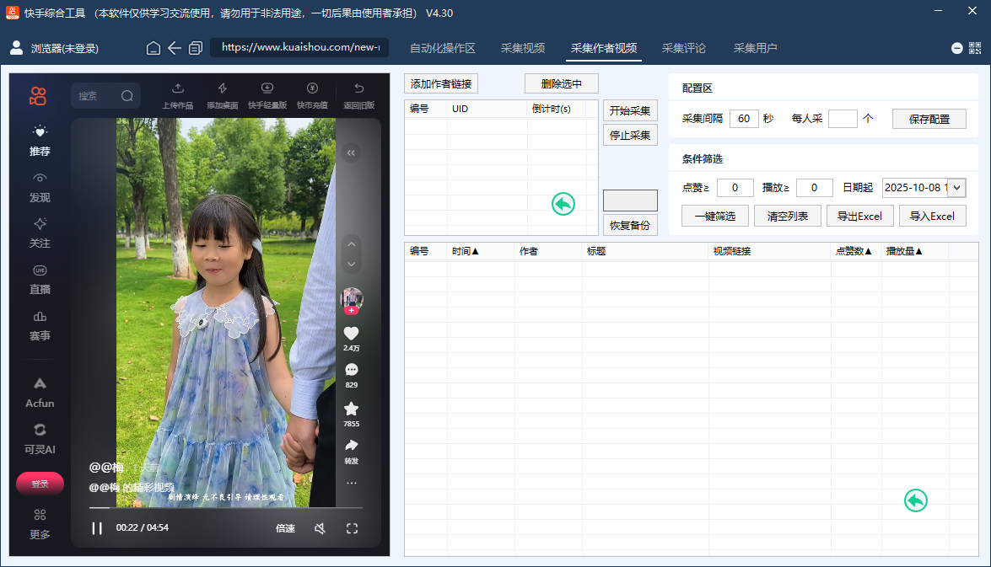Switch to the 采集评论 tab
This screenshot has width=991, height=567.
(x=683, y=48)
